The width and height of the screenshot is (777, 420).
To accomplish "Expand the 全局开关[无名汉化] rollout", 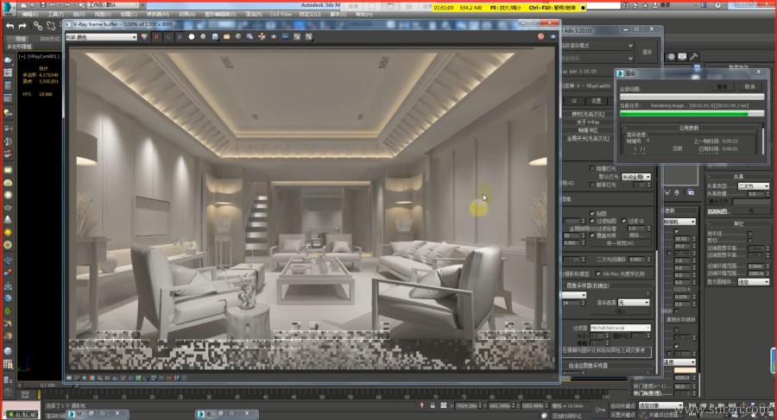I will 588,139.
